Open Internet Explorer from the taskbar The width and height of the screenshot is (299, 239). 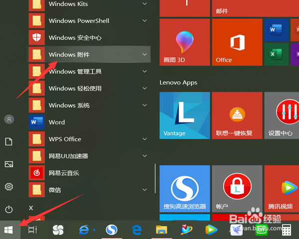coord(84,230)
